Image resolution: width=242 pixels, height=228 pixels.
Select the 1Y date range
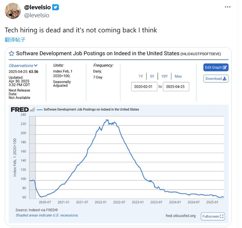pos(141,76)
